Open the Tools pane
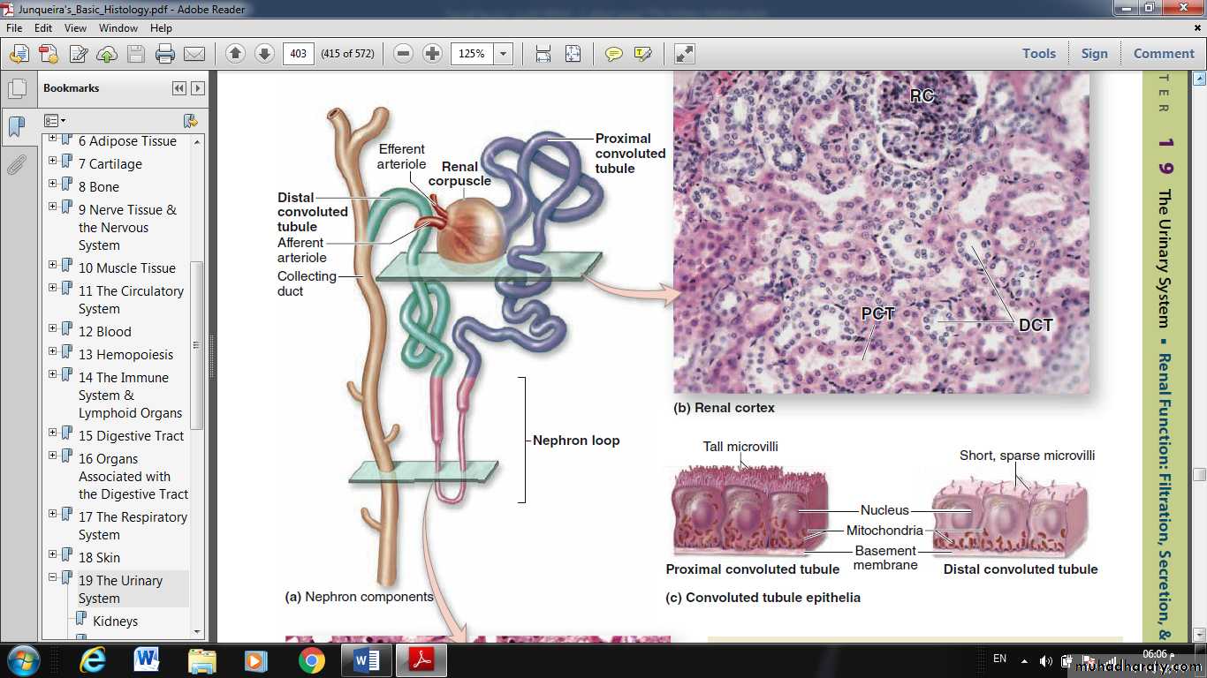The height and width of the screenshot is (678, 1207). click(x=1038, y=54)
